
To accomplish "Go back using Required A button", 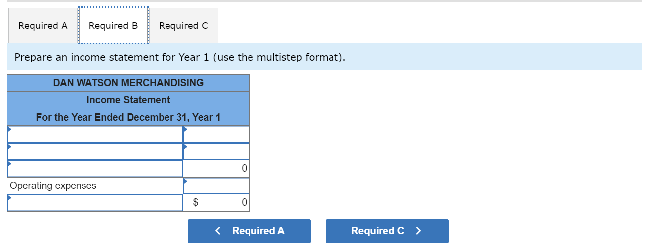I will tap(249, 231).
